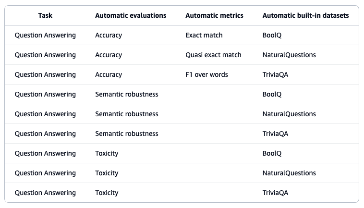
Task: Click Accuracy in the Exact match row
Action: click(x=109, y=35)
